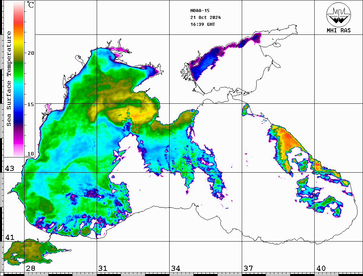The height and width of the screenshot is (276, 363).
Task: Click latitude label '43'
Action: pyautogui.click(x=10, y=168)
